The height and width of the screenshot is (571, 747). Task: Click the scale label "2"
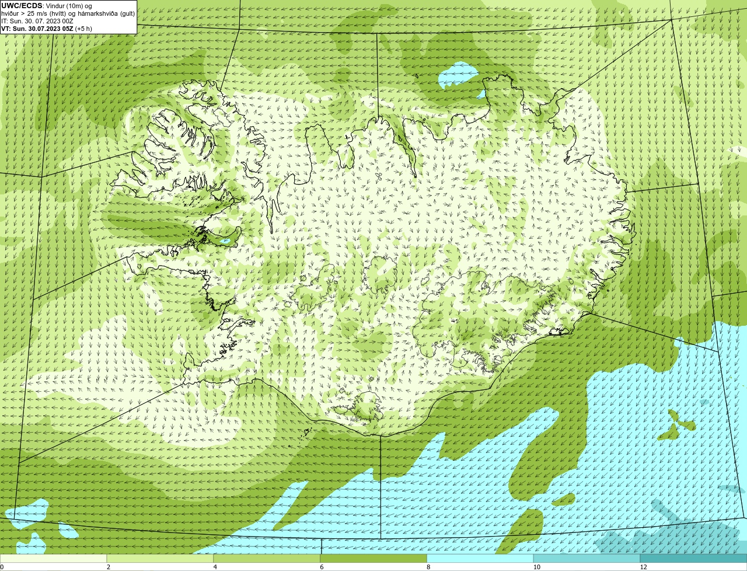tap(109, 567)
